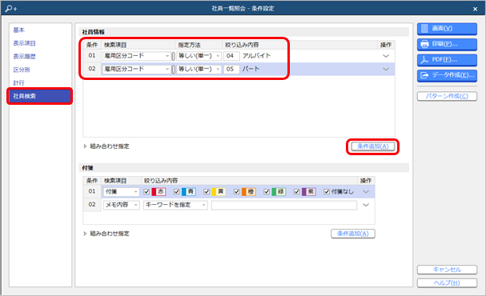486x296 pixels.
Task: Open operation chevron for アルバイト row
Action: pyautogui.click(x=386, y=56)
